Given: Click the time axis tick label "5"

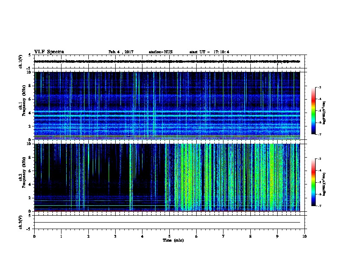Looking at the screenshot, I should [x=169, y=236].
